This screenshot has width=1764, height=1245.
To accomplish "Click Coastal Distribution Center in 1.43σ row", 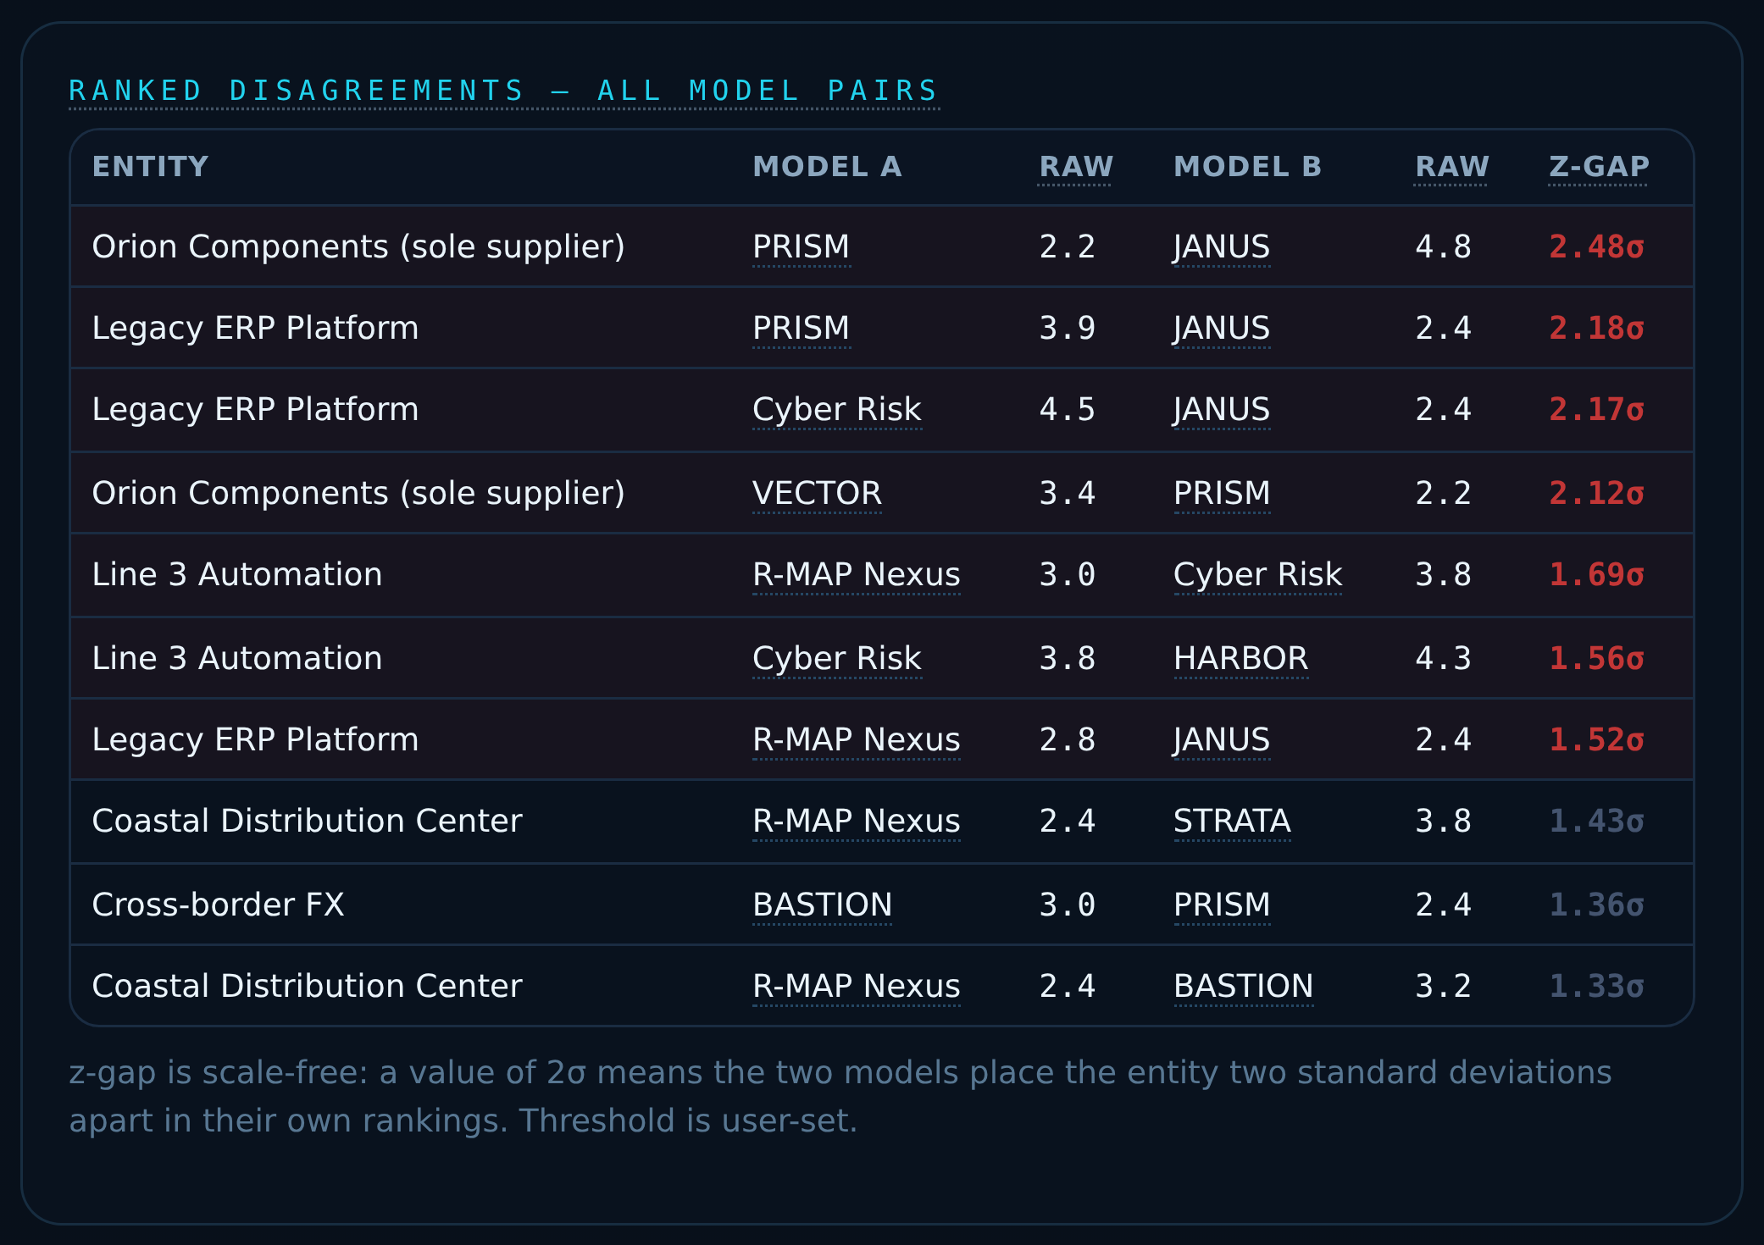I will pos(307,822).
